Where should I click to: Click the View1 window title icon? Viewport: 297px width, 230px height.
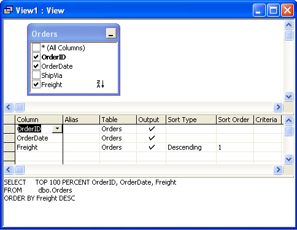(8, 10)
